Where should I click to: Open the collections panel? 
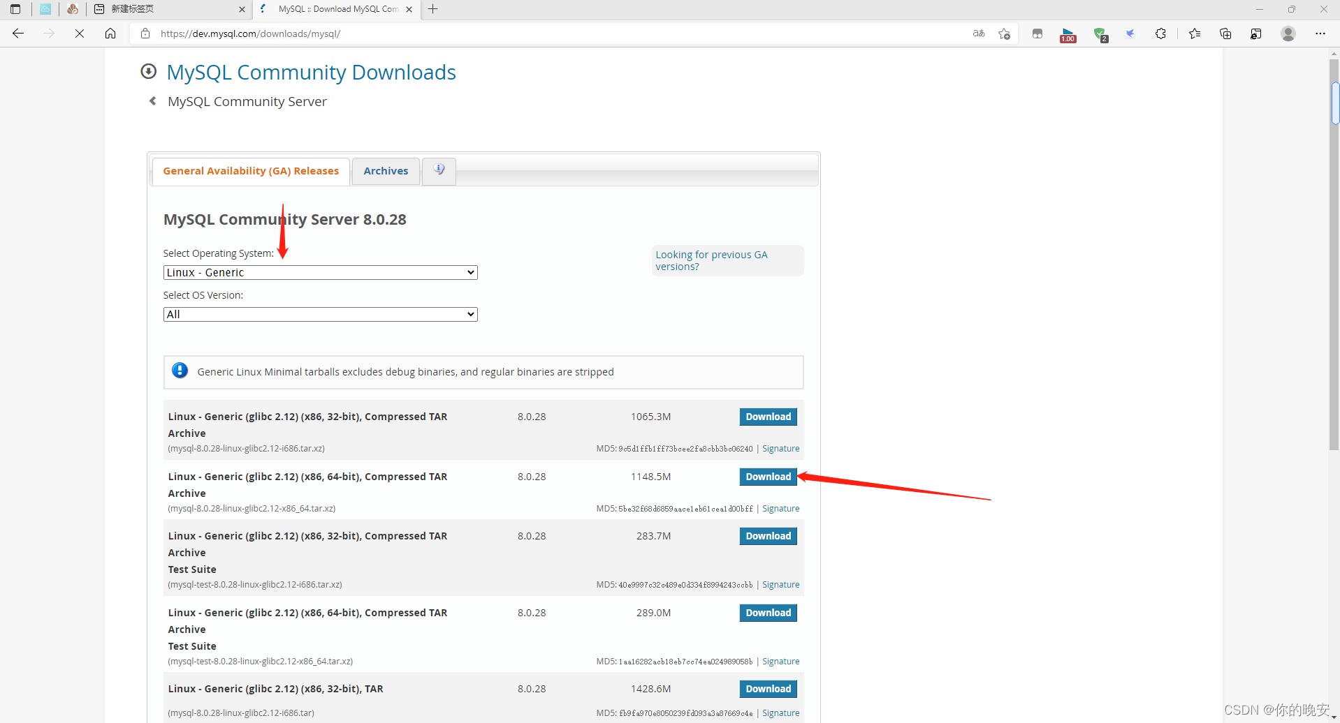pyautogui.click(x=1225, y=33)
